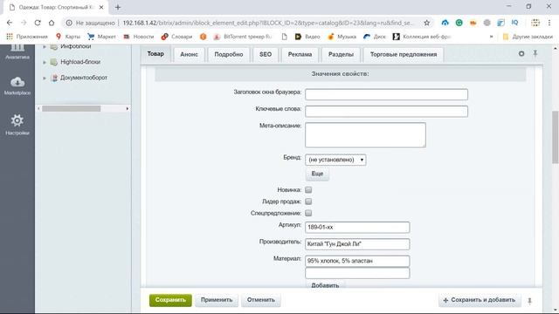Open the Настройки gear icon in sidebar
The image size is (559, 314).
(17, 120)
